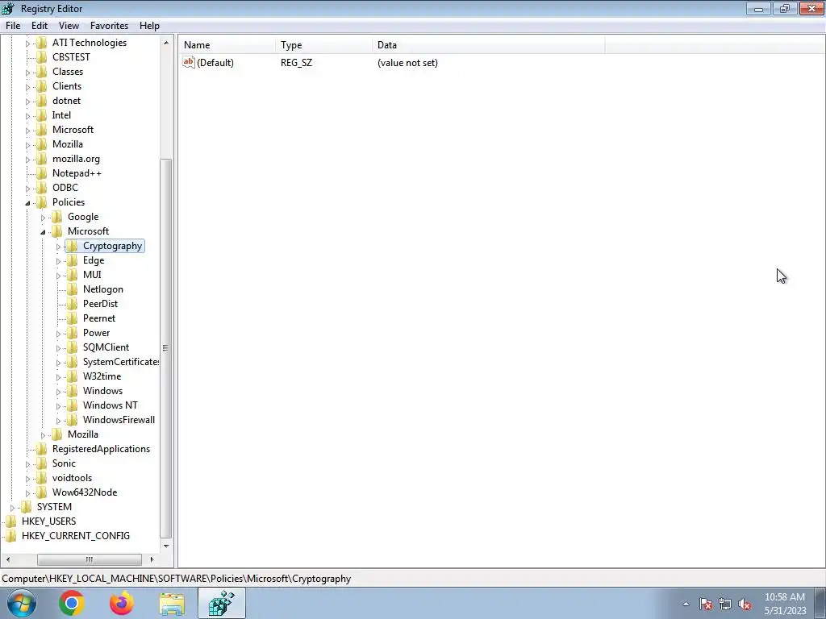Expand the Classes key arrow
This screenshot has width=826, height=619.
tap(28, 72)
